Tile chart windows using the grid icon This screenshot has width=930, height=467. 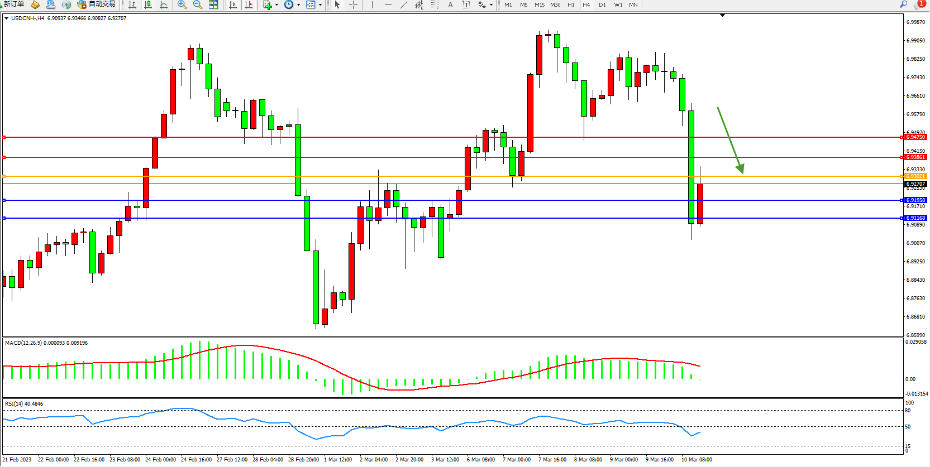[x=213, y=5]
